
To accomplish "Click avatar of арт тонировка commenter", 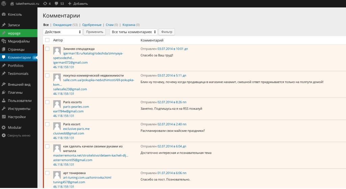I will [x=57, y=175].
